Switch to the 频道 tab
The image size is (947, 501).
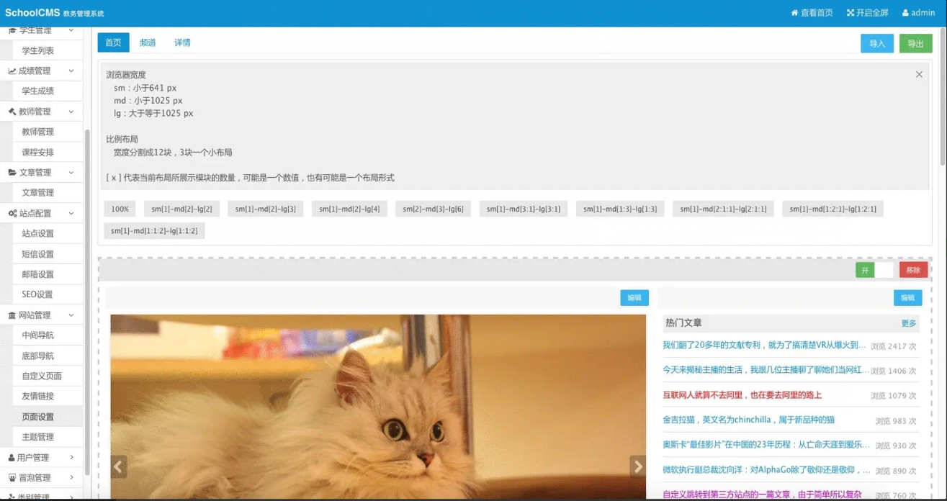pos(148,42)
